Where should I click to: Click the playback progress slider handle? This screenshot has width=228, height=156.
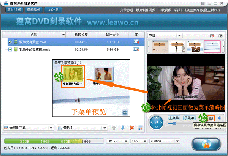click(174, 123)
